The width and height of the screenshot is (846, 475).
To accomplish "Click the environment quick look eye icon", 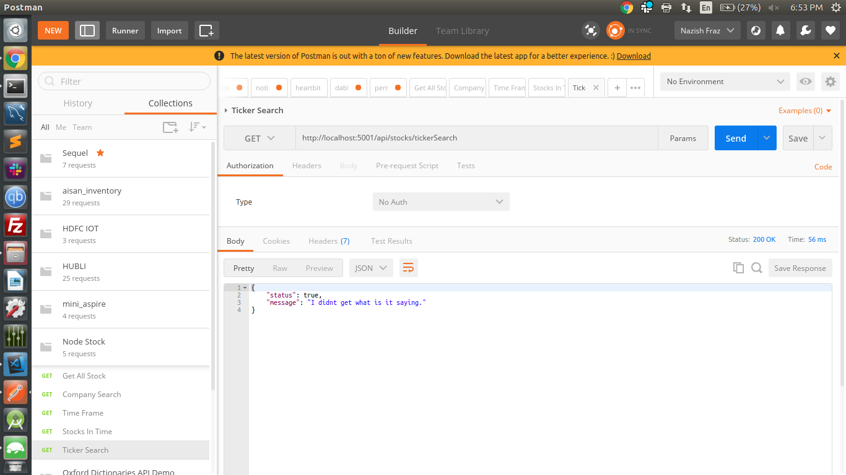I will 805,82.
